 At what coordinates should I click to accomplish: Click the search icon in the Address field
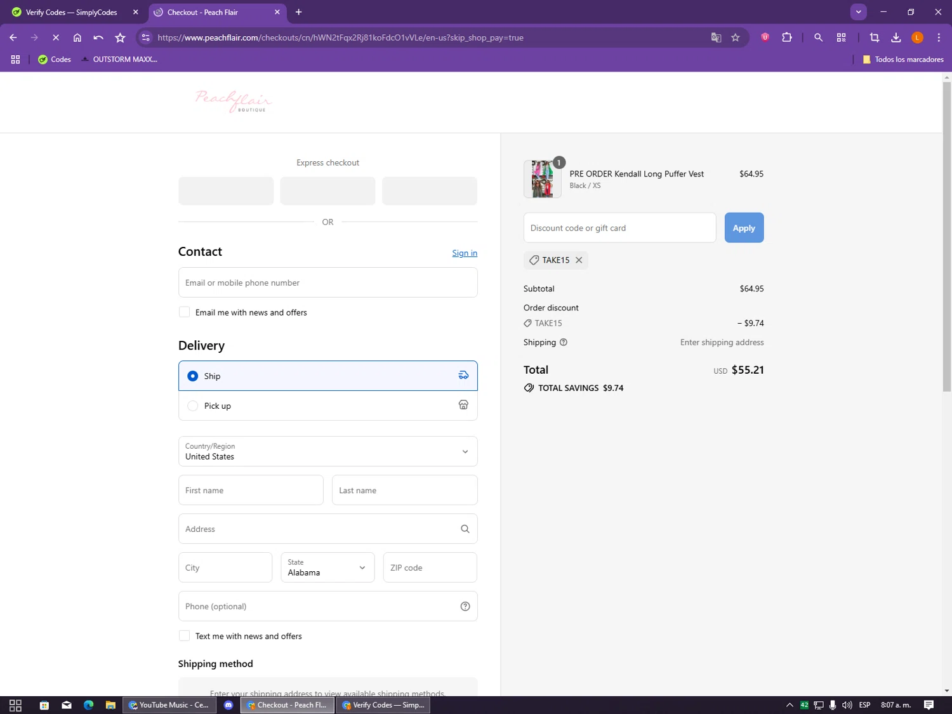pos(465,529)
